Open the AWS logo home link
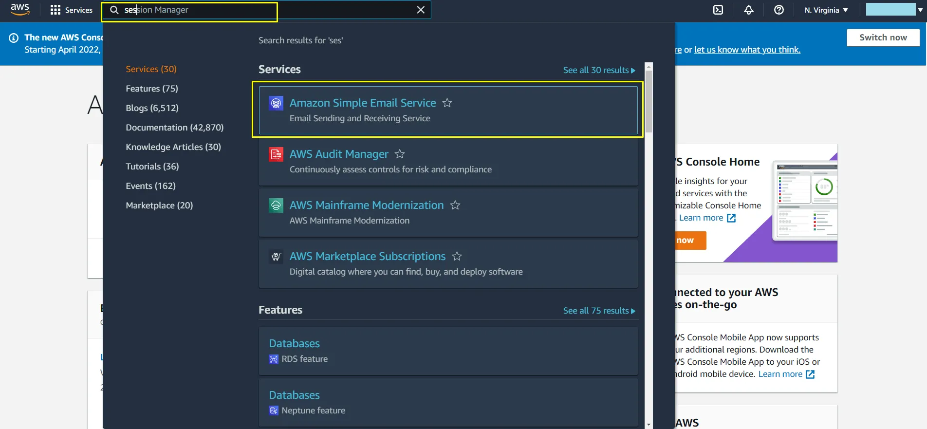 pyautogui.click(x=20, y=10)
